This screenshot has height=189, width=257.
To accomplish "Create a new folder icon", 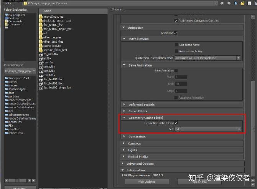I will tap(242, 3).
